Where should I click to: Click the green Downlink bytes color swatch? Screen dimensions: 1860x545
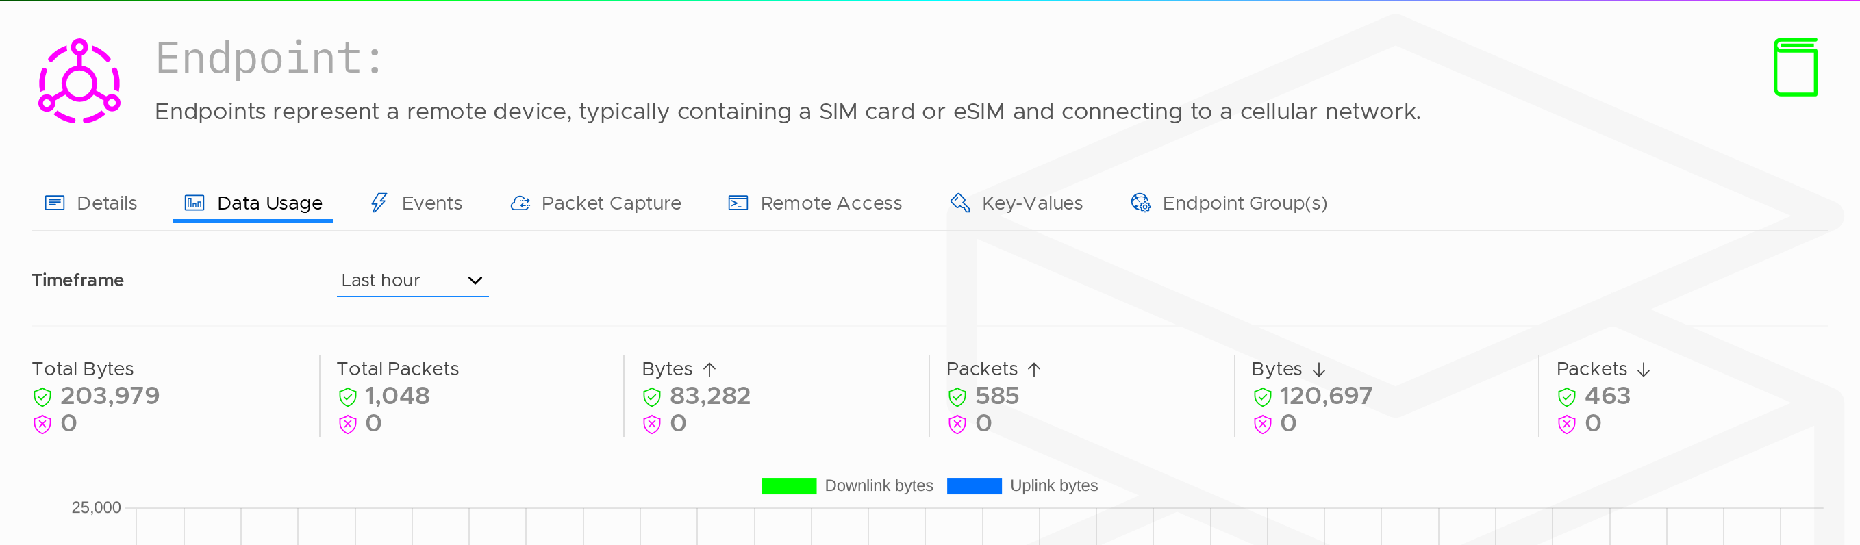788,486
